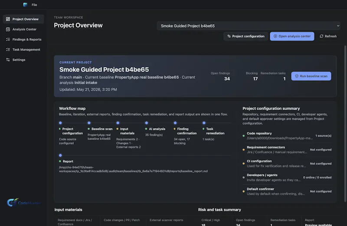The image size is (347, 226).
Task: Click the orange status dot for Requirement connectors
Action: (244, 149)
